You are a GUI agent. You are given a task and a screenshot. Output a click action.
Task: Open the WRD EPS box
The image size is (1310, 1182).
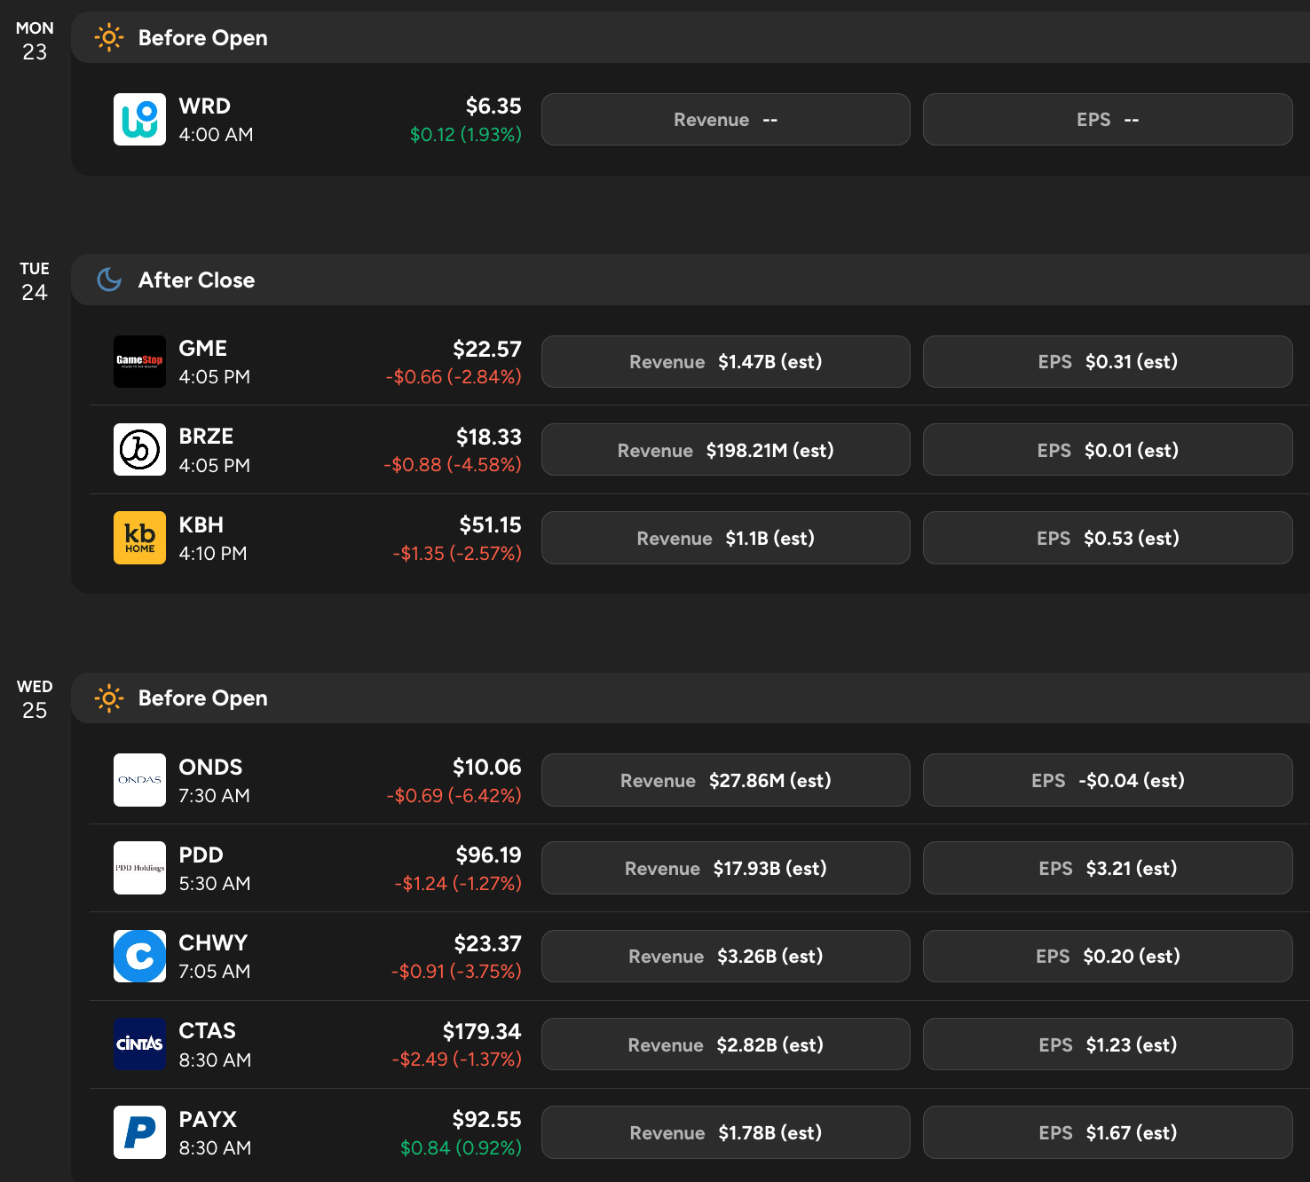(1108, 120)
